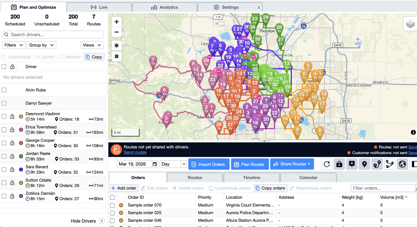Click the Plan Routes button
This screenshot has height=227, width=417.
coord(249,164)
